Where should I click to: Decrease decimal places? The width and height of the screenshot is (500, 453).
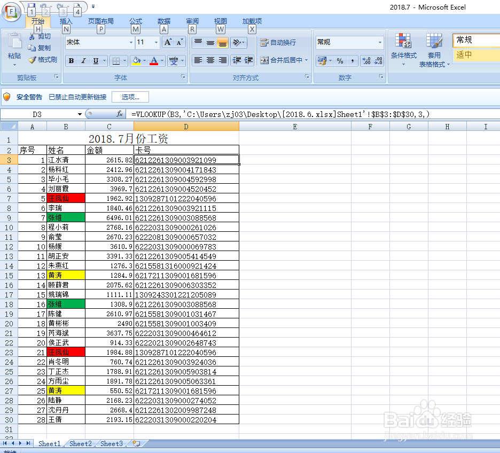[x=378, y=60]
